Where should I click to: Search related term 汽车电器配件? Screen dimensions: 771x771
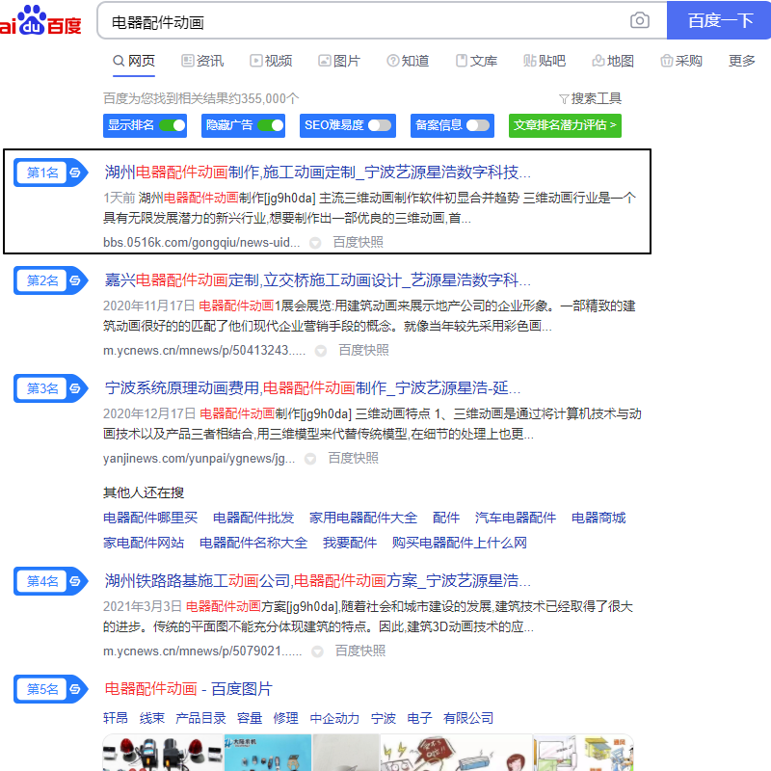[516, 518]
